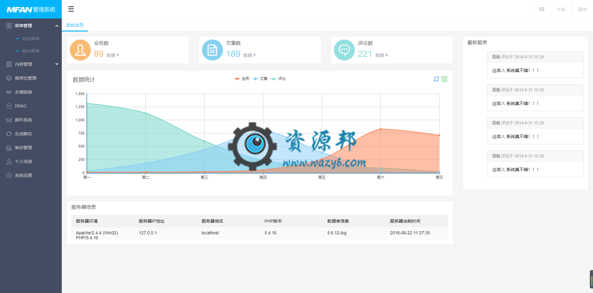Toggle the 会员 series in chart legend
The width and height of the screenshot is (593, 293).
(x=242, y=79)
